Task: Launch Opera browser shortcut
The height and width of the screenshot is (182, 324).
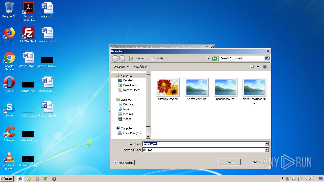Action: 9,84
